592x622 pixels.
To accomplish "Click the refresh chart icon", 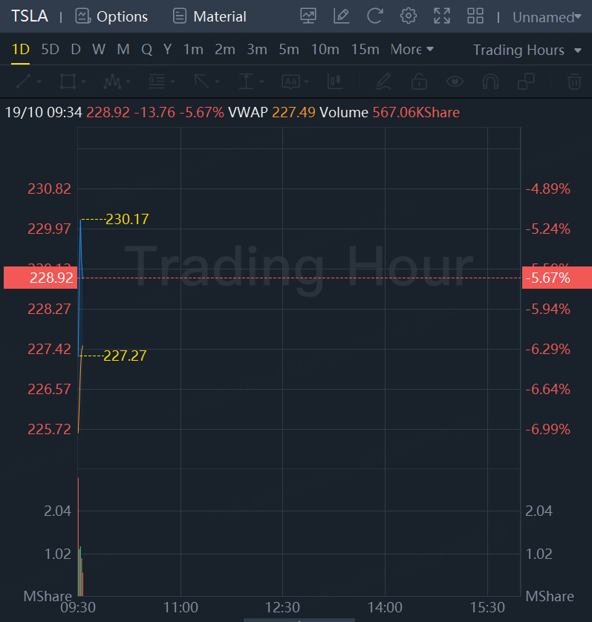I will coord(375,16).
